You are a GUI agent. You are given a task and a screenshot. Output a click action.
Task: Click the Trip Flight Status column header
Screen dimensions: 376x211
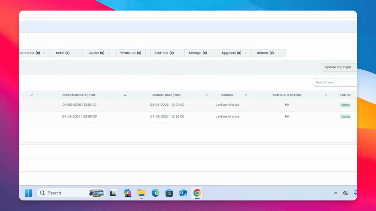tap(287, 95)
